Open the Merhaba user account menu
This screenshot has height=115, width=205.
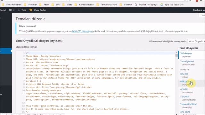199,10
